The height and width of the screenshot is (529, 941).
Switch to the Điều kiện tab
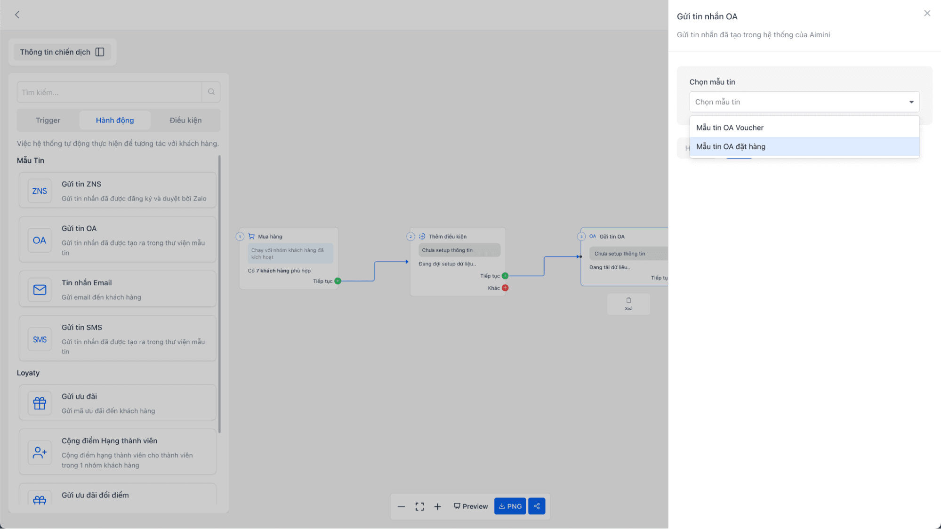(185, 120)
